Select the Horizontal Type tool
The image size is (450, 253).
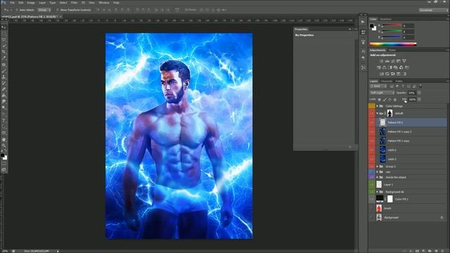(x=4, y=120)
